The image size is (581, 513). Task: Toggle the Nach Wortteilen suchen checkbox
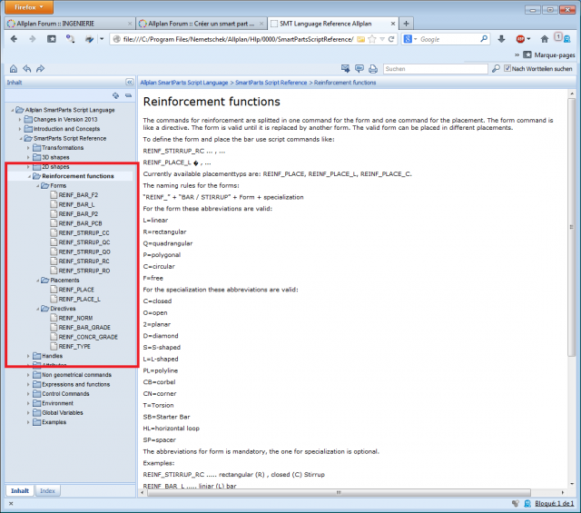[x=507, y=68]
